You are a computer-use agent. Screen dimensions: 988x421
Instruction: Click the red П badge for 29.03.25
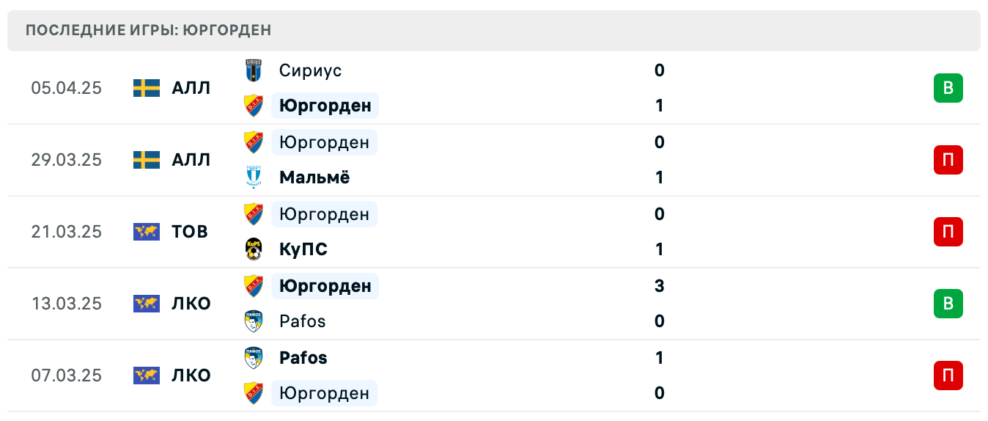point(948,160)
